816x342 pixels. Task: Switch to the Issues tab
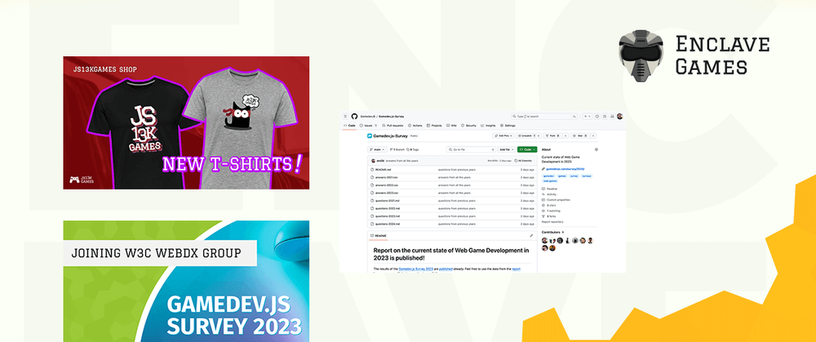(x=368, y=125)
